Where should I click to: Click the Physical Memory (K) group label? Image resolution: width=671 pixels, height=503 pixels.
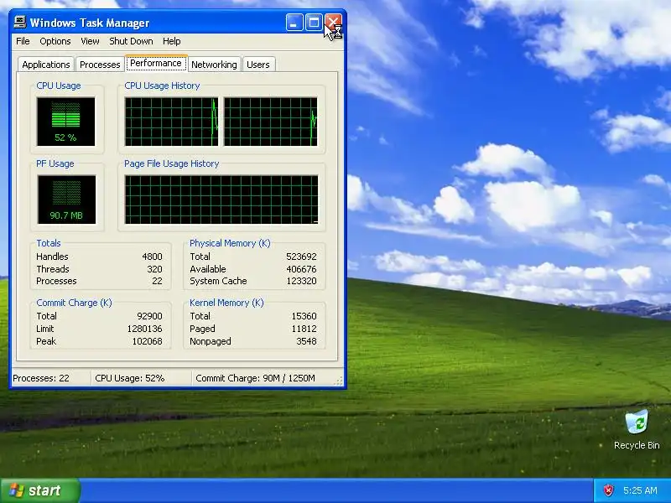click(230, 243)
